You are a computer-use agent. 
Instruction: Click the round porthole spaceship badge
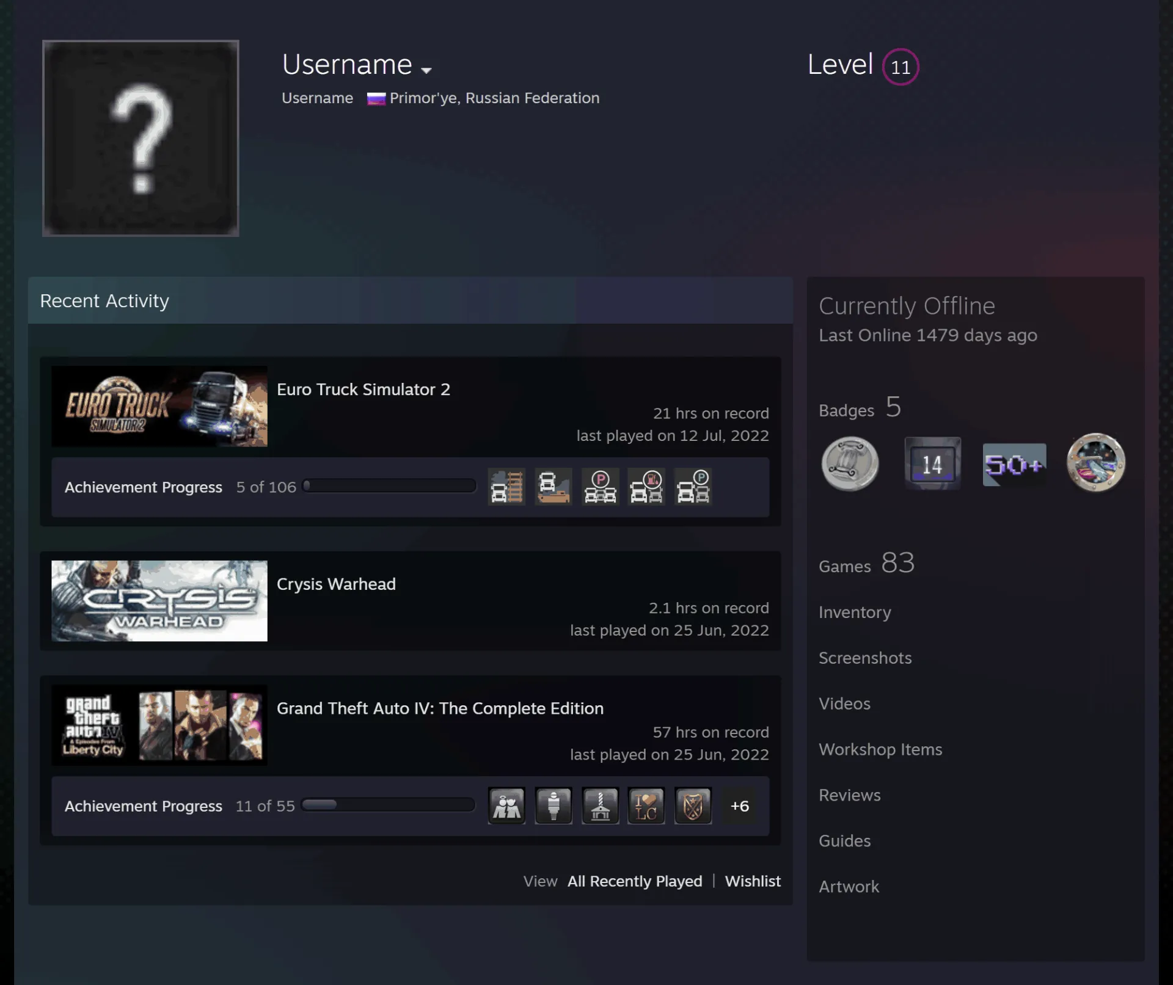click(1095, 463)
